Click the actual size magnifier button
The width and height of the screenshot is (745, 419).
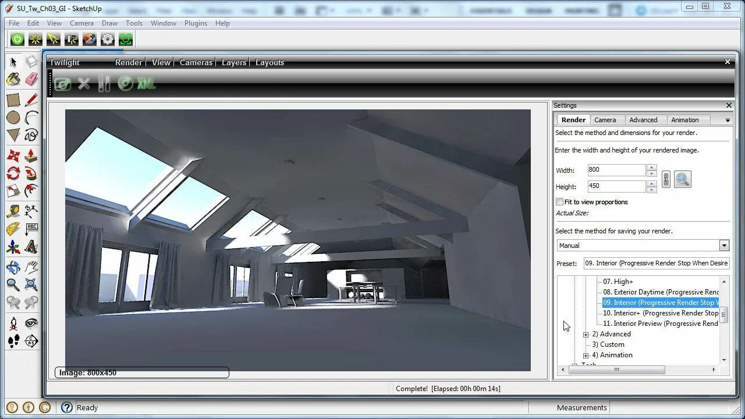click(x=682, y=179)
